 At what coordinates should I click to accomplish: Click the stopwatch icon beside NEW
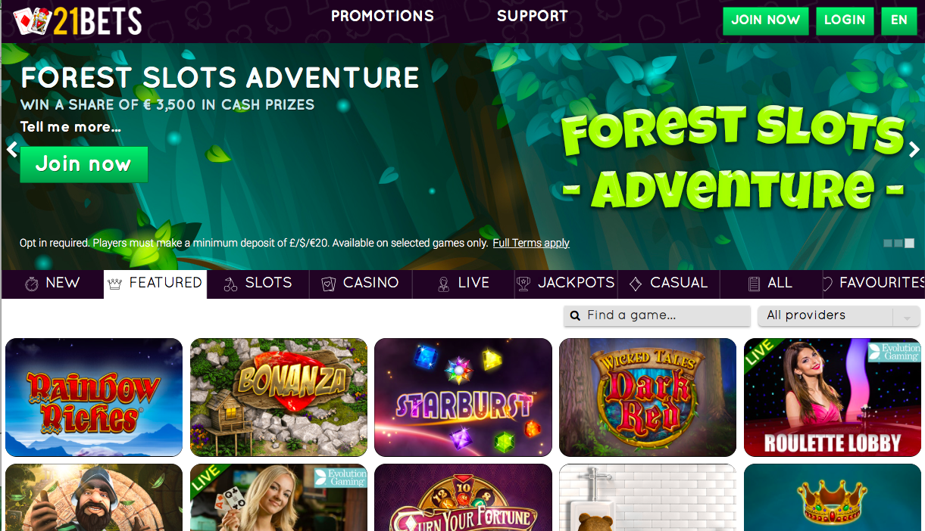point(31,284)
